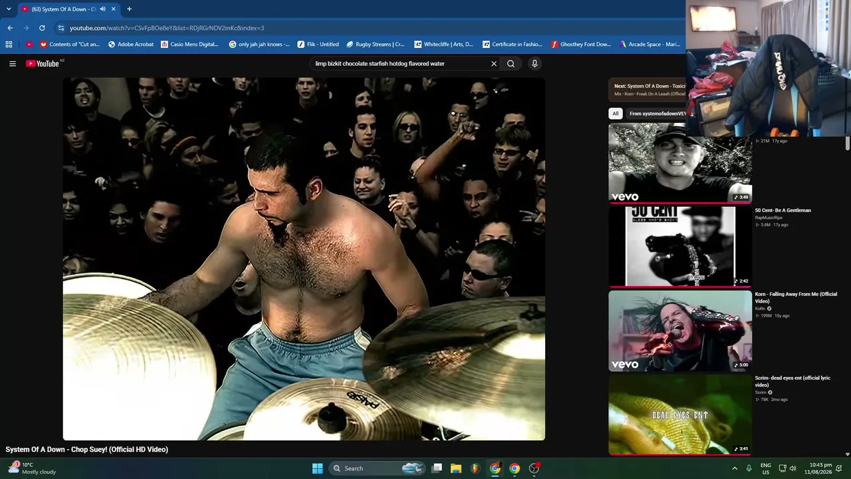This screenshot has width=851, height=479.
Task: Open the Ghosthey Font Download bookmark
Action: pos(581,45)
